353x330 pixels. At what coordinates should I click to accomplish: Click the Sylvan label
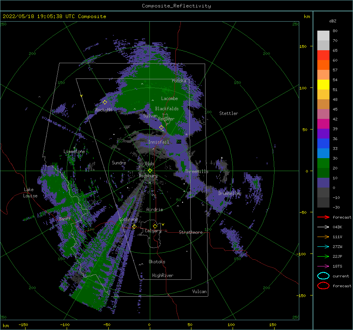pyautogui.click(x=150, y=116)
